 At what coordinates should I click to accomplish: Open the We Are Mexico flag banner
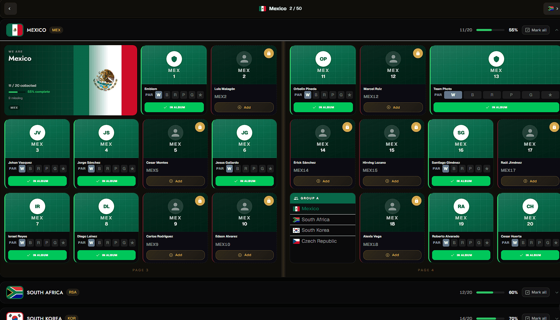pos(71,80)
